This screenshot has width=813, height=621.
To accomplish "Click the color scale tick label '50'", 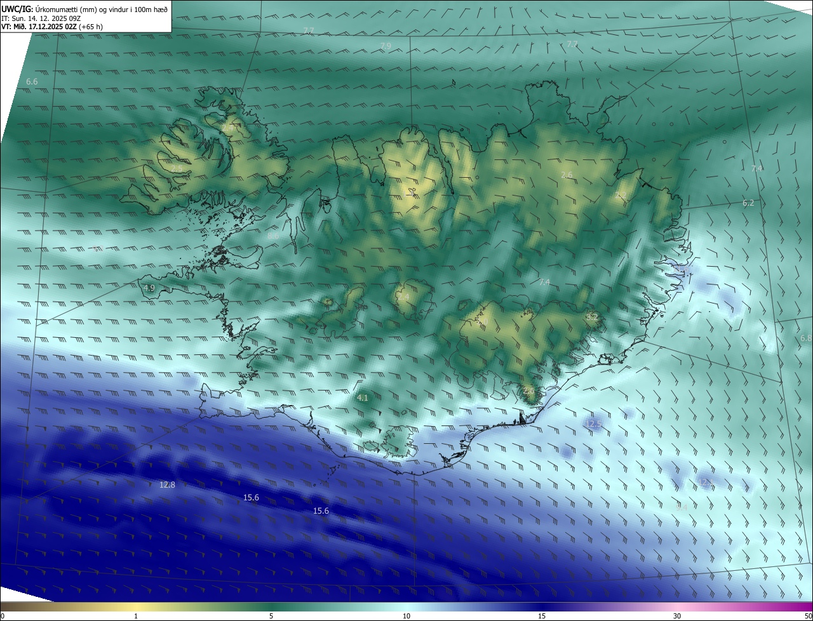I will (x=808, y=616).
